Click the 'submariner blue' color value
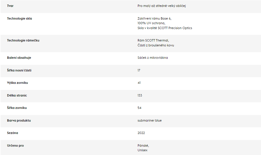The image size is (261, 155). pyautogui.click(x=149, y=120)
